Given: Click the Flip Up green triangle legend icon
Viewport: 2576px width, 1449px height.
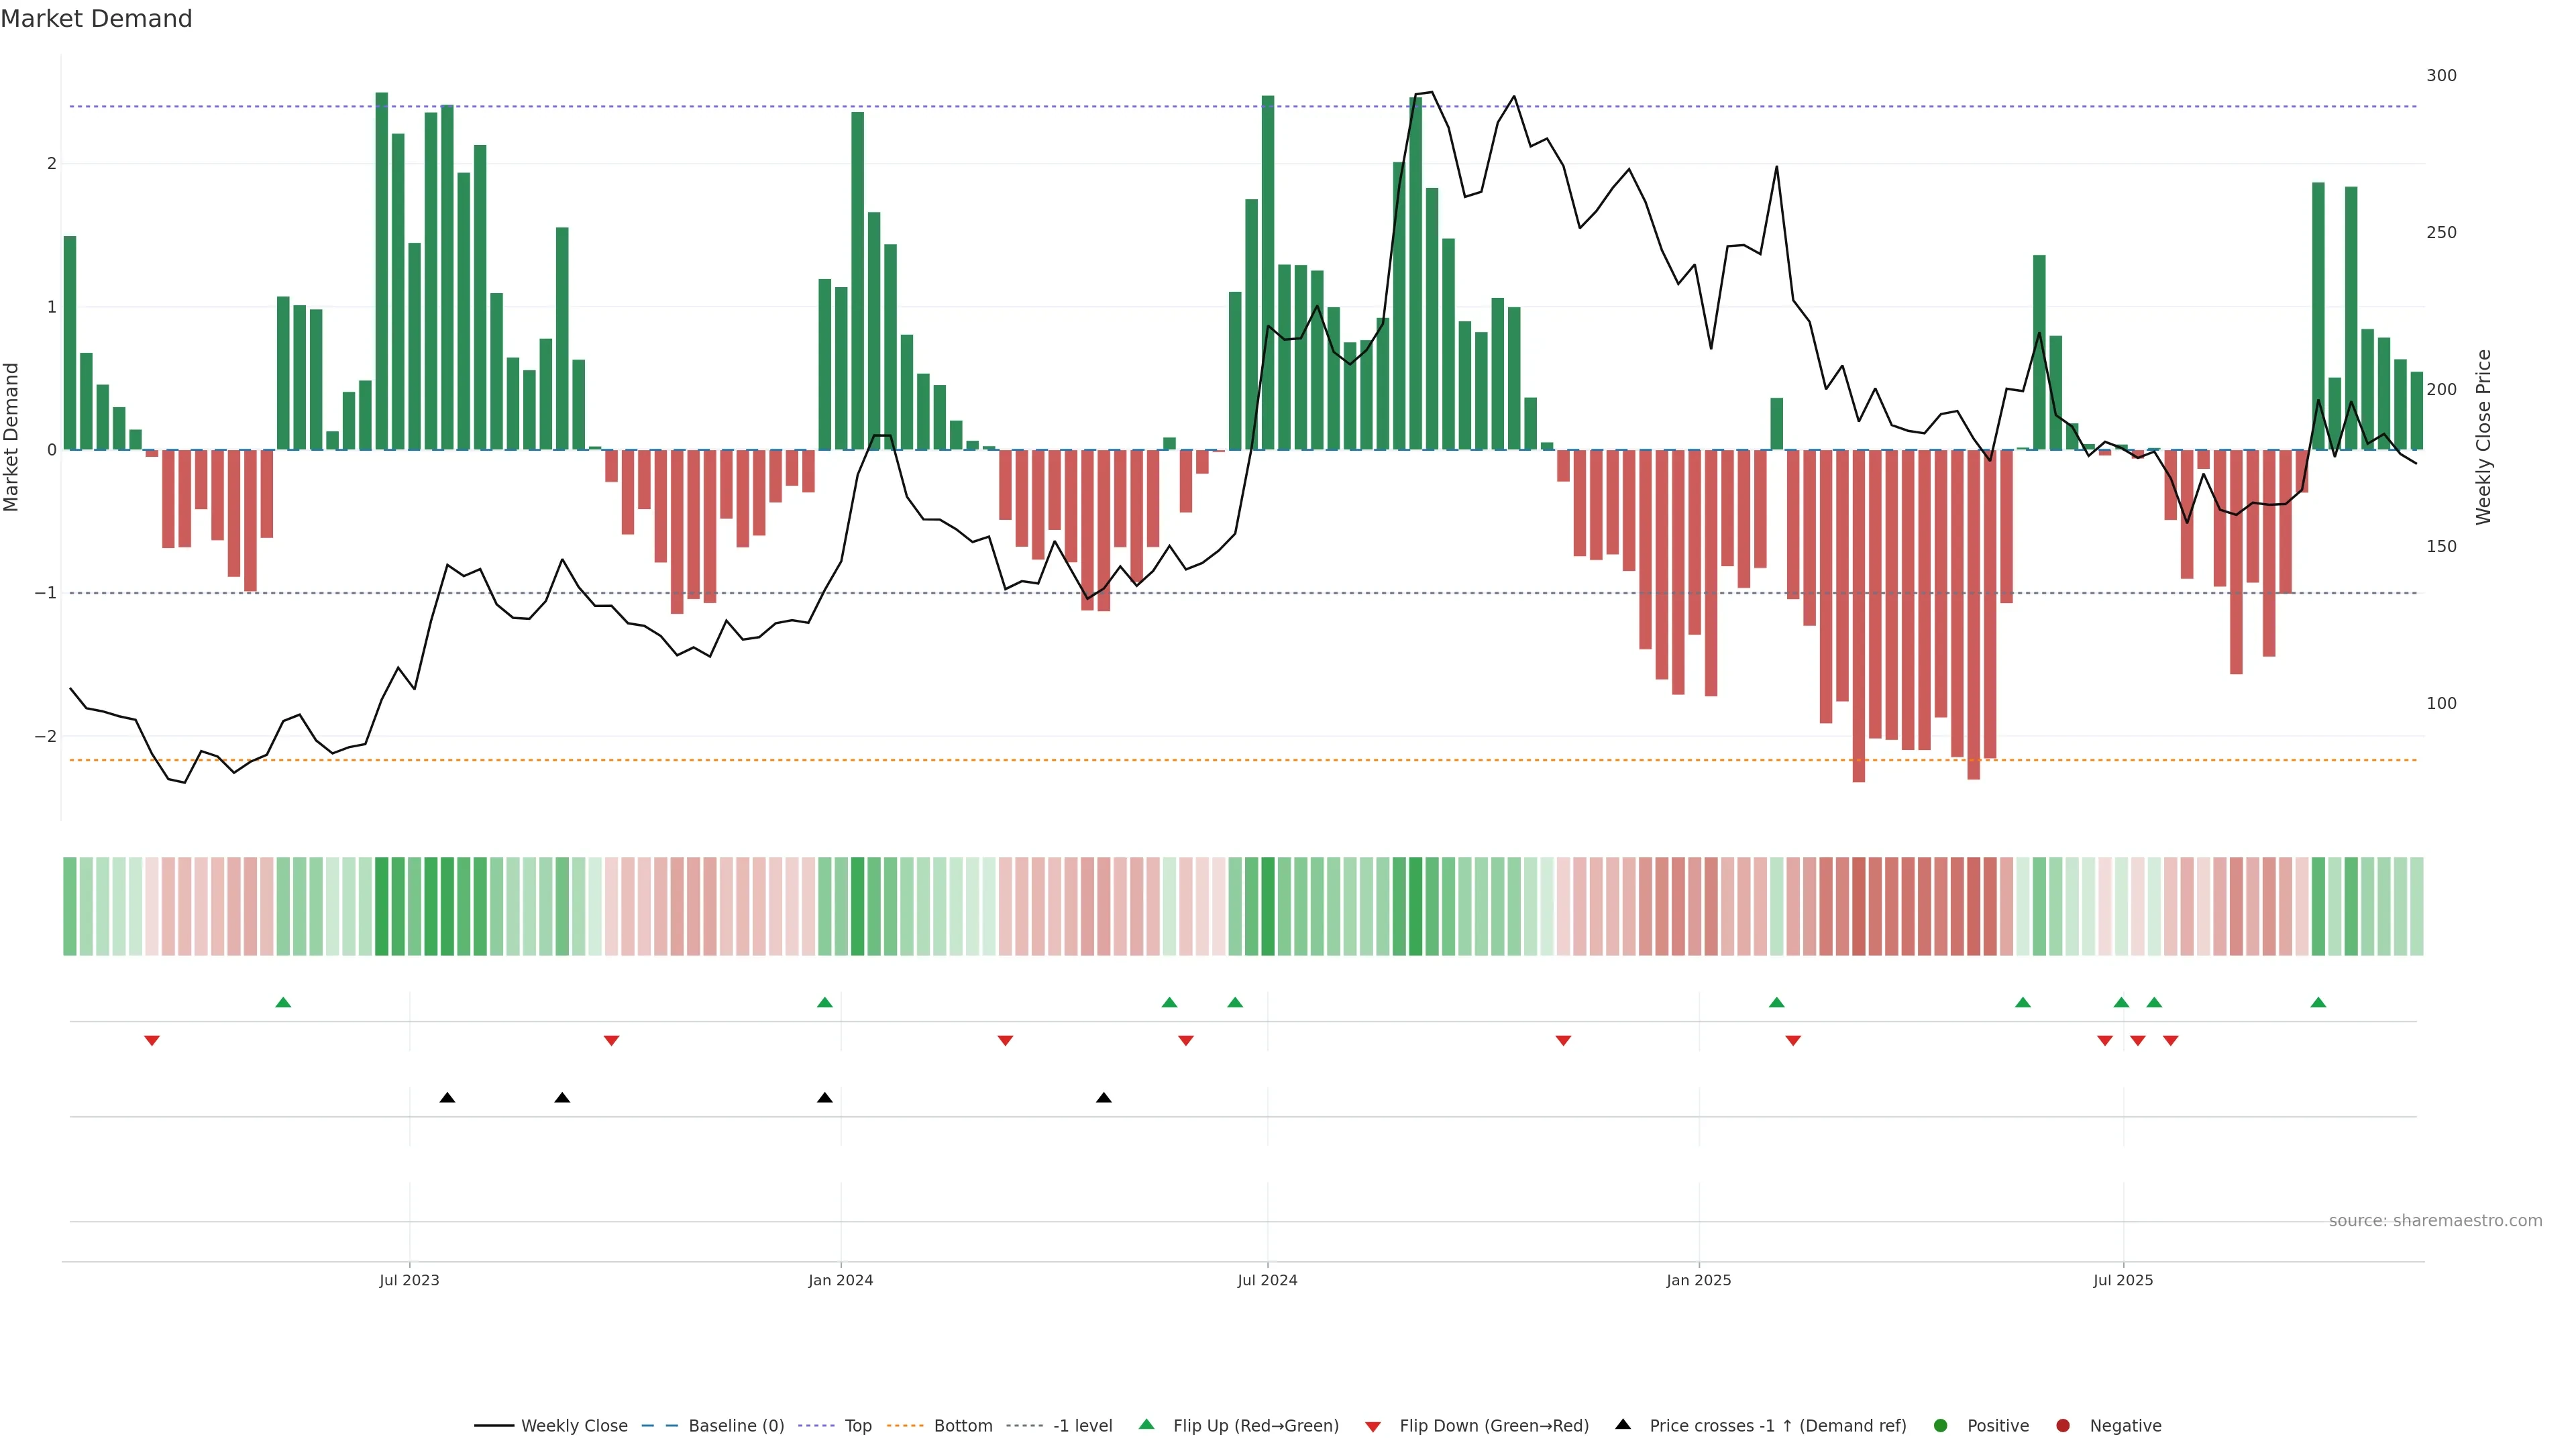Looking at the screenshot, I should coord(1146,1424).
